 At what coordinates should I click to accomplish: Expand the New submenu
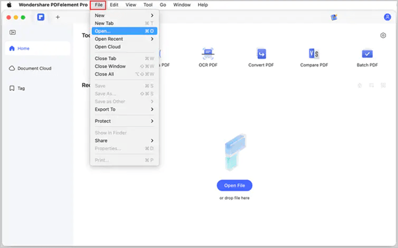[x=124, y=15]
